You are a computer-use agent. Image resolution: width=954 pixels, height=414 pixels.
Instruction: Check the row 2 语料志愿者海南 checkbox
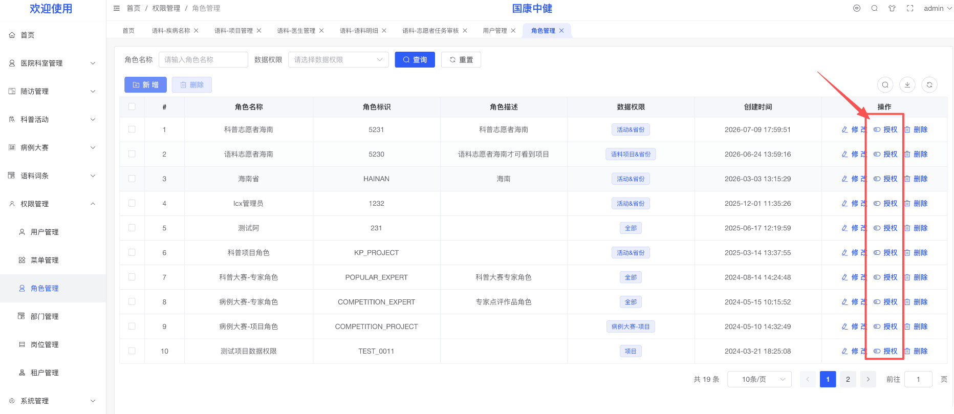pyautogui.click(x=132, y=154)
